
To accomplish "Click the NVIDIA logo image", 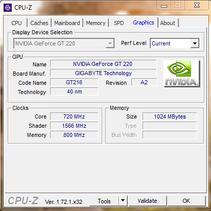I will click(x=181, y=74).
